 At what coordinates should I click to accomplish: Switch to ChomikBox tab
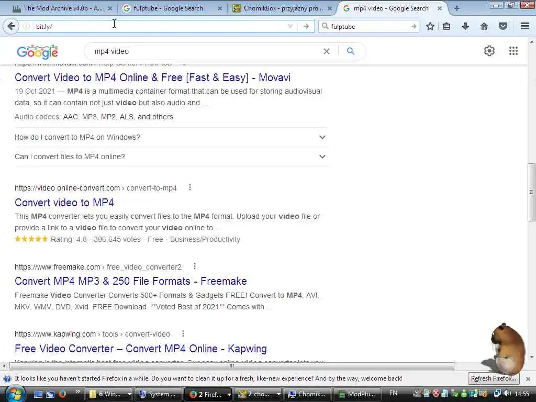(x=282, y=8)
